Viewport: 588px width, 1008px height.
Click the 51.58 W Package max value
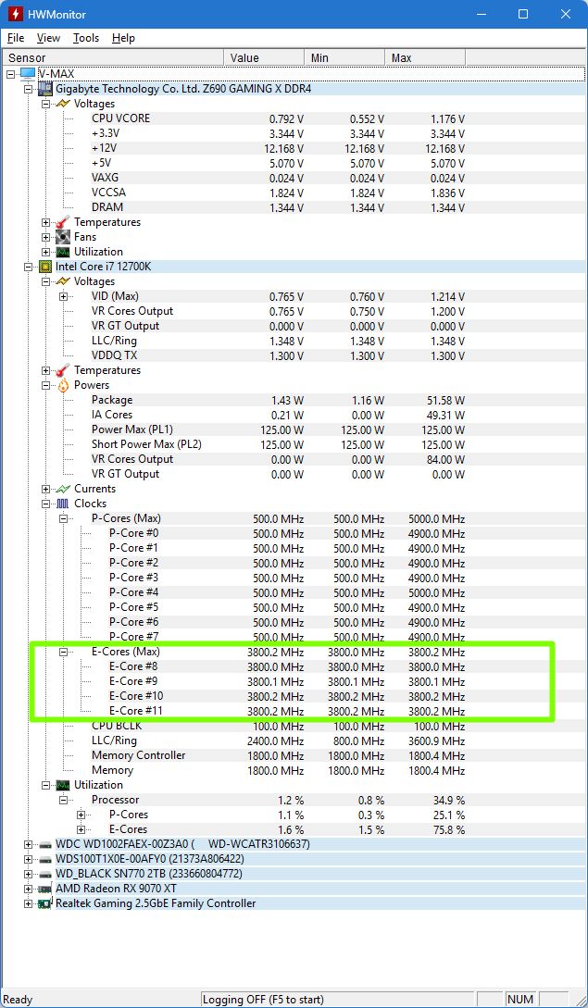pos(445,401)
